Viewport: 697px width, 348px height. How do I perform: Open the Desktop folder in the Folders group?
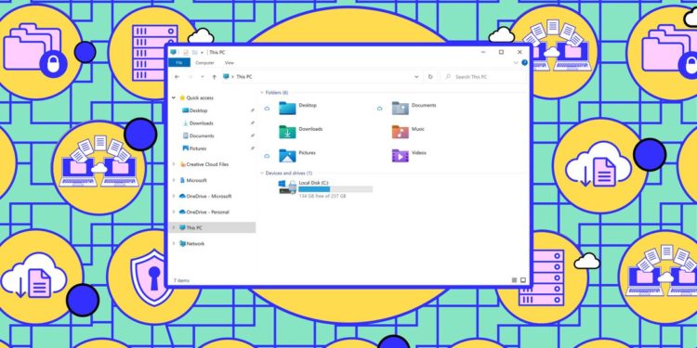tap(287, 108)
